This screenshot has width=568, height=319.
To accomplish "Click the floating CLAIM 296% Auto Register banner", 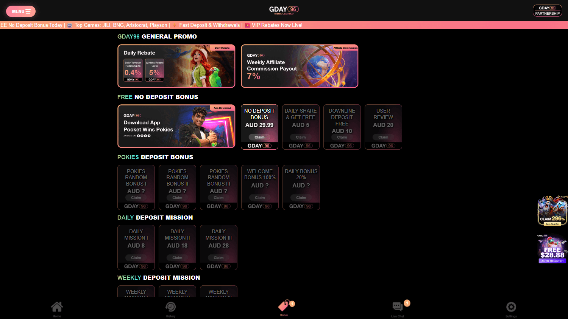I will click(x=552, y=210).
